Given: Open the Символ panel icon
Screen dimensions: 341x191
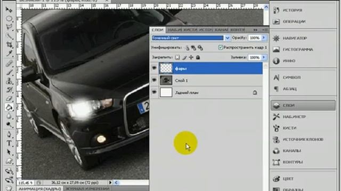Looking at the screenshot, I should [x=276, y=77].
